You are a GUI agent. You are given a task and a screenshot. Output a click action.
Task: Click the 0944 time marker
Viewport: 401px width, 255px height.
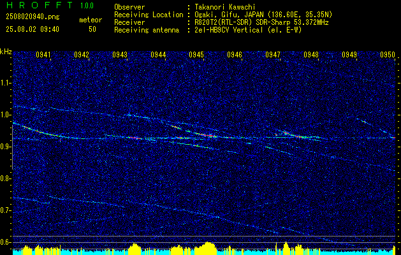point(158,54)
